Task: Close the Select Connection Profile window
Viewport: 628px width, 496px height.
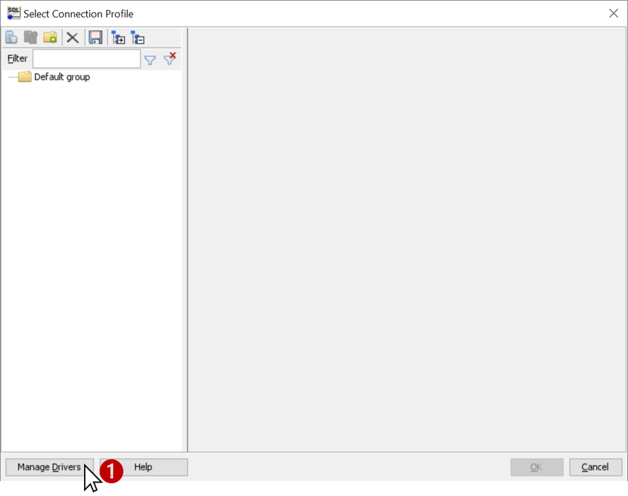Action: [613, 13]
